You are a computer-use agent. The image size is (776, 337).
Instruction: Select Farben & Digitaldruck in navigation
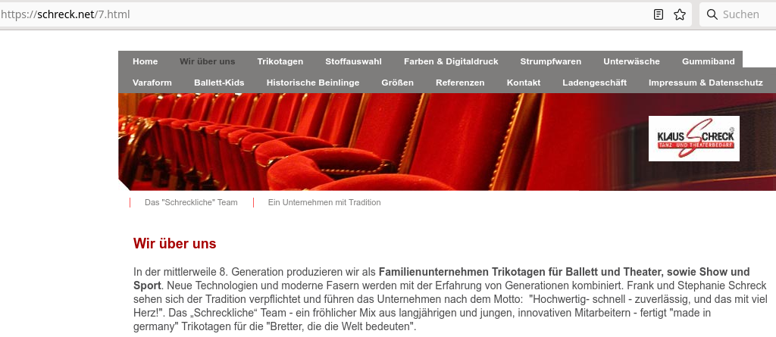pyautogui.click(x=451, y=61)
